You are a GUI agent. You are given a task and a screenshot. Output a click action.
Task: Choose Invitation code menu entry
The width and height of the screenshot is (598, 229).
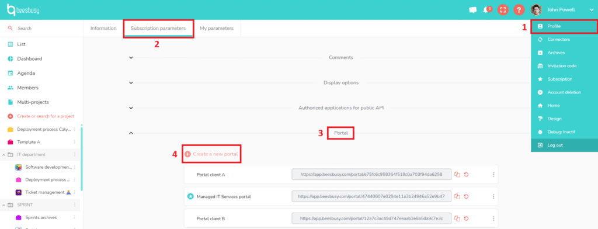(564, 65)
